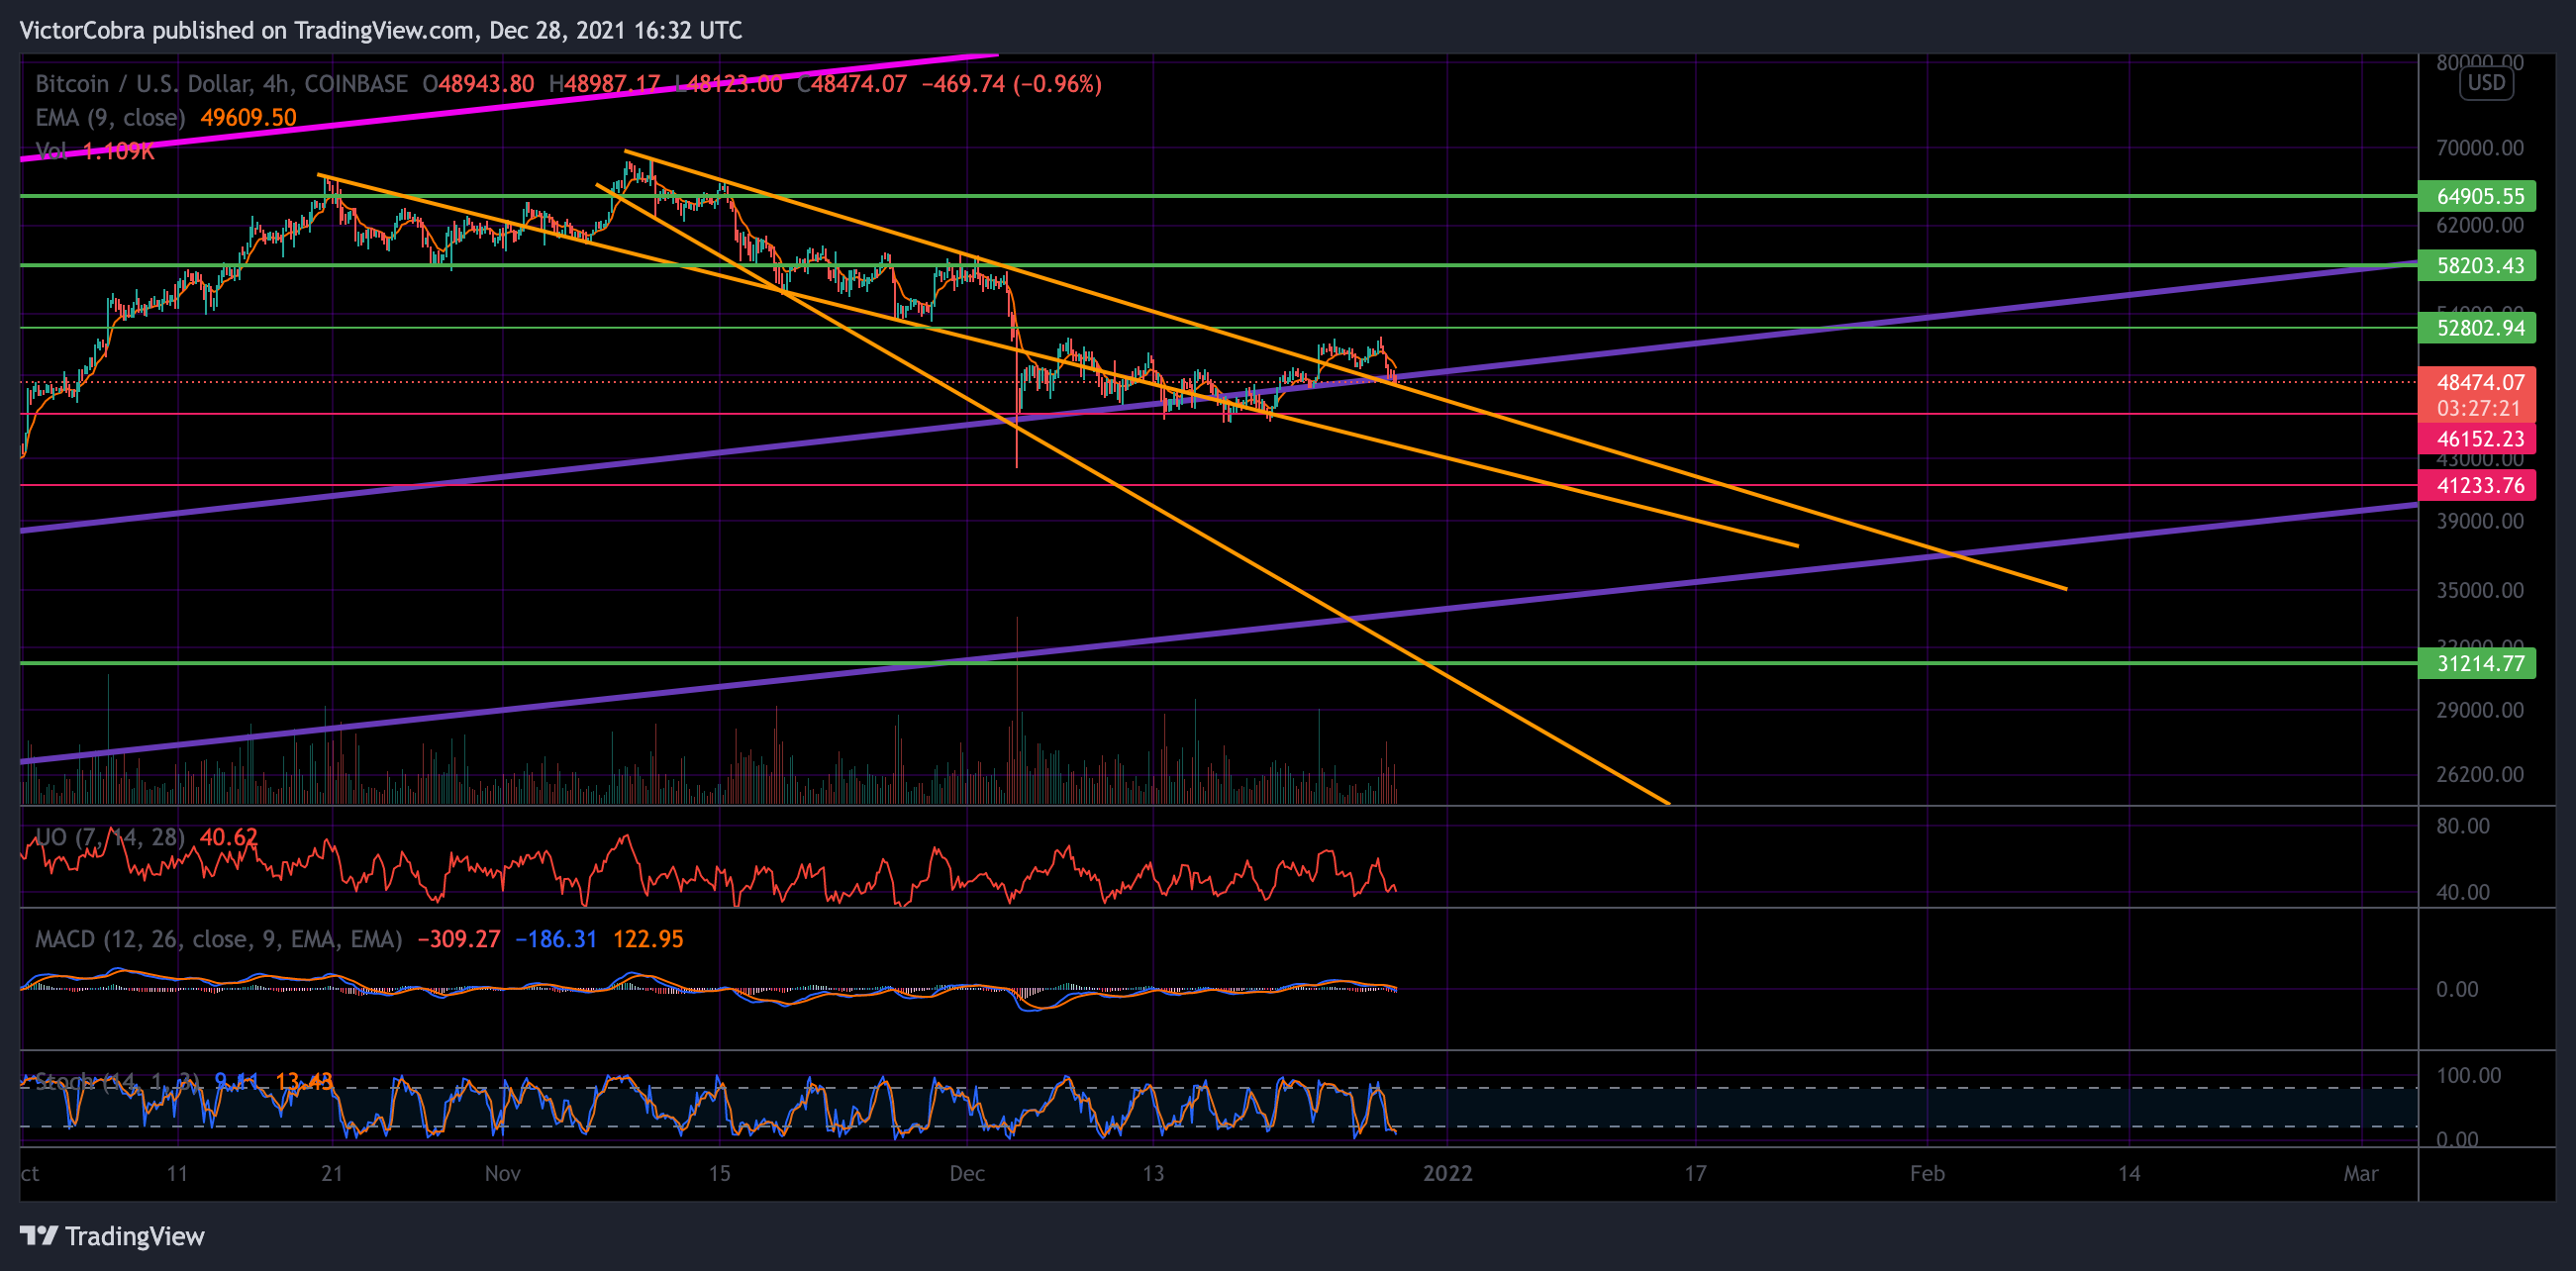Screen dimensions: 2576x1271
Task: Click the TradingView logo icon
Action: (39, 1236)
